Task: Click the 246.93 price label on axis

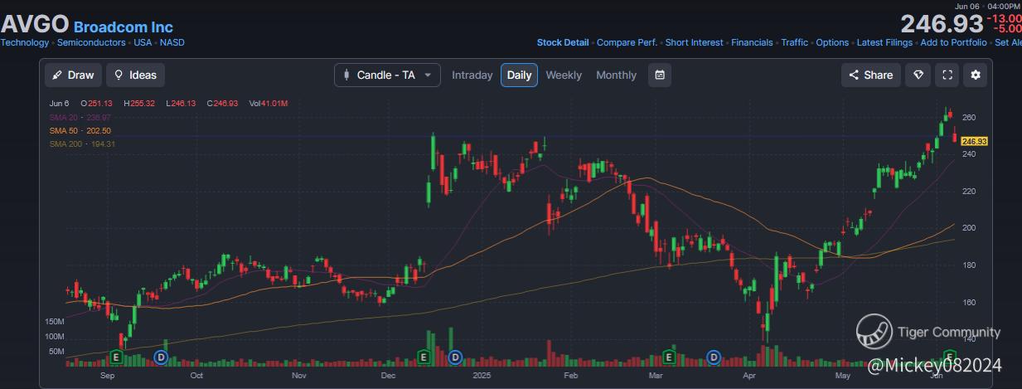Action: (974, 142)
